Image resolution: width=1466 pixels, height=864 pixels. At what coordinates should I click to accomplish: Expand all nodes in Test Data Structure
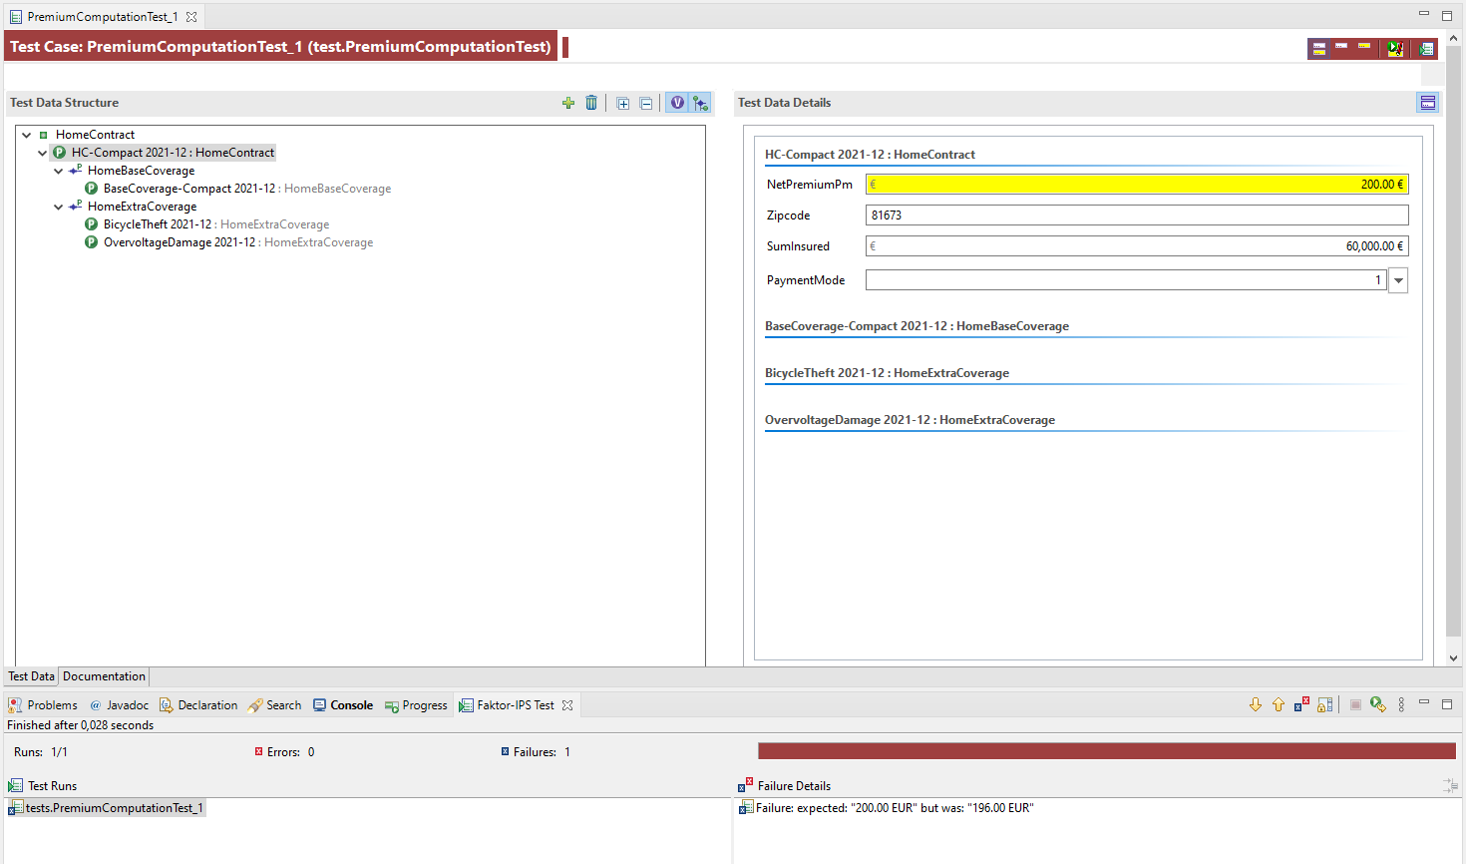(622, 102)
